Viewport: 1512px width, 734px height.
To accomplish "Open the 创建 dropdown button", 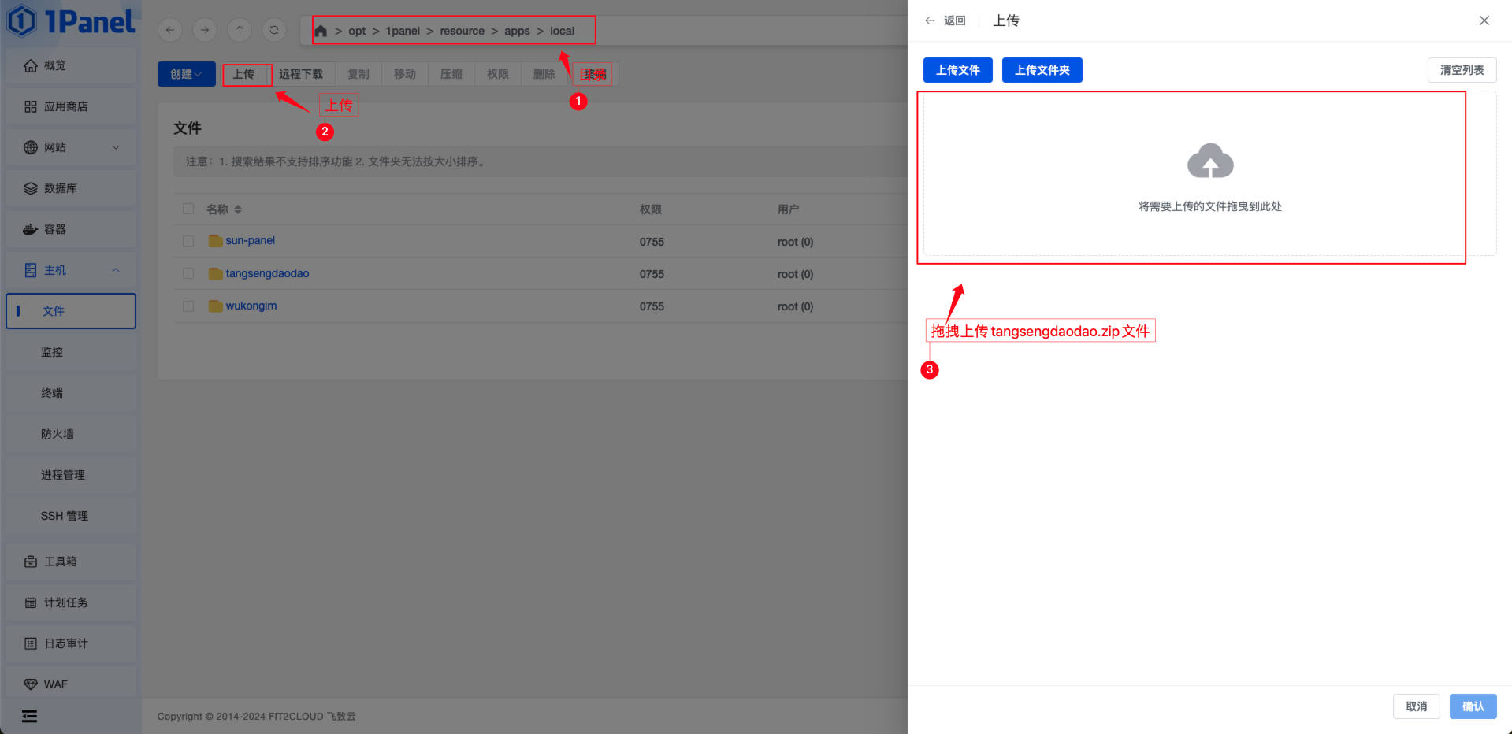I will [x=186, y=74].
